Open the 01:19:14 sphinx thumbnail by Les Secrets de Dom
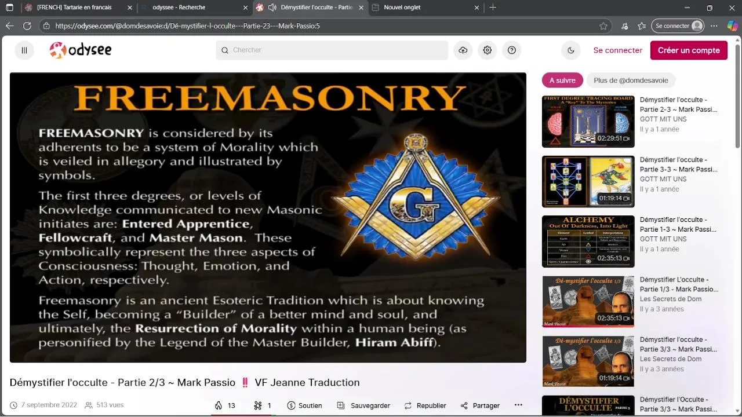The width and height of the screenshot is (742, 417). coord(588,361)
